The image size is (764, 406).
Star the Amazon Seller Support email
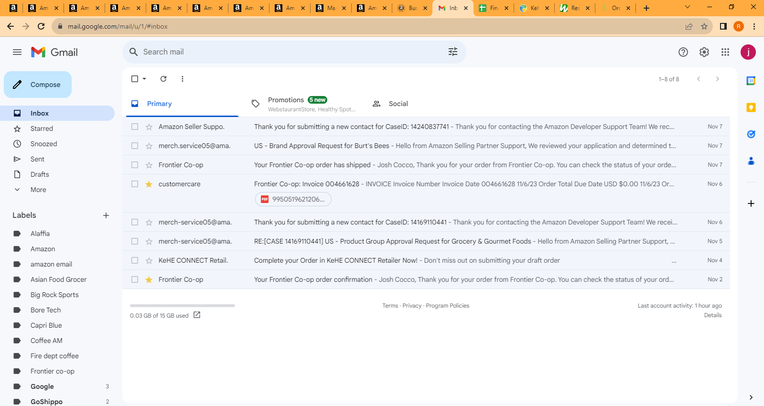click(x=149, y=127)
